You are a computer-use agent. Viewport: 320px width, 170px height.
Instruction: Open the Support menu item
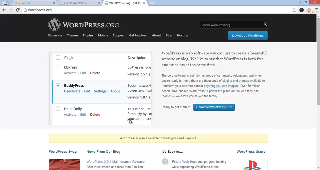pos(118,35)
